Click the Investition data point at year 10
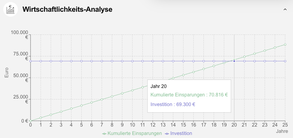 coord(132,61)
